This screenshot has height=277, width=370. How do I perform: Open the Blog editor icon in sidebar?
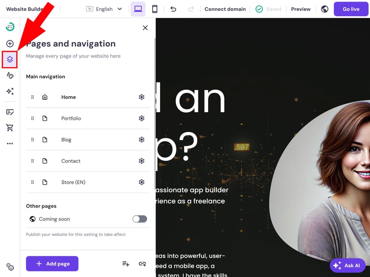coord(10,112)
